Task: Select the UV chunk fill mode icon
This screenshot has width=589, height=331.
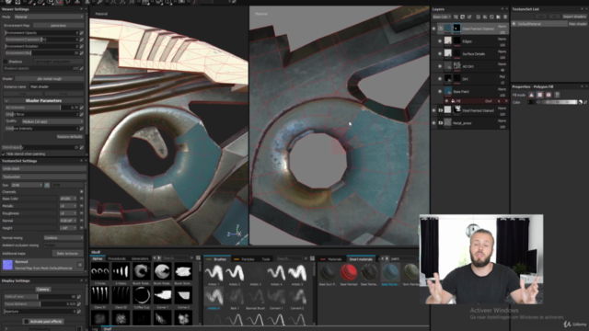Action: tap(557, 95)
